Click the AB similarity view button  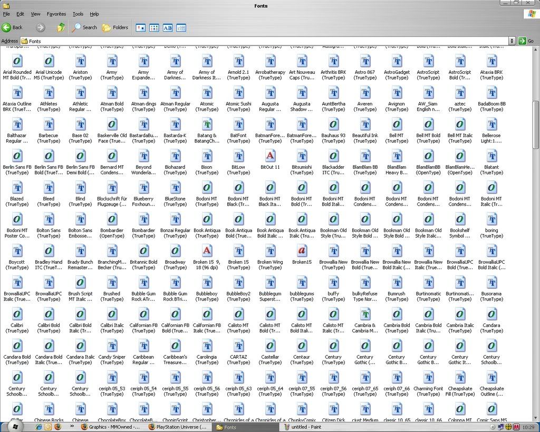(168, 28)
